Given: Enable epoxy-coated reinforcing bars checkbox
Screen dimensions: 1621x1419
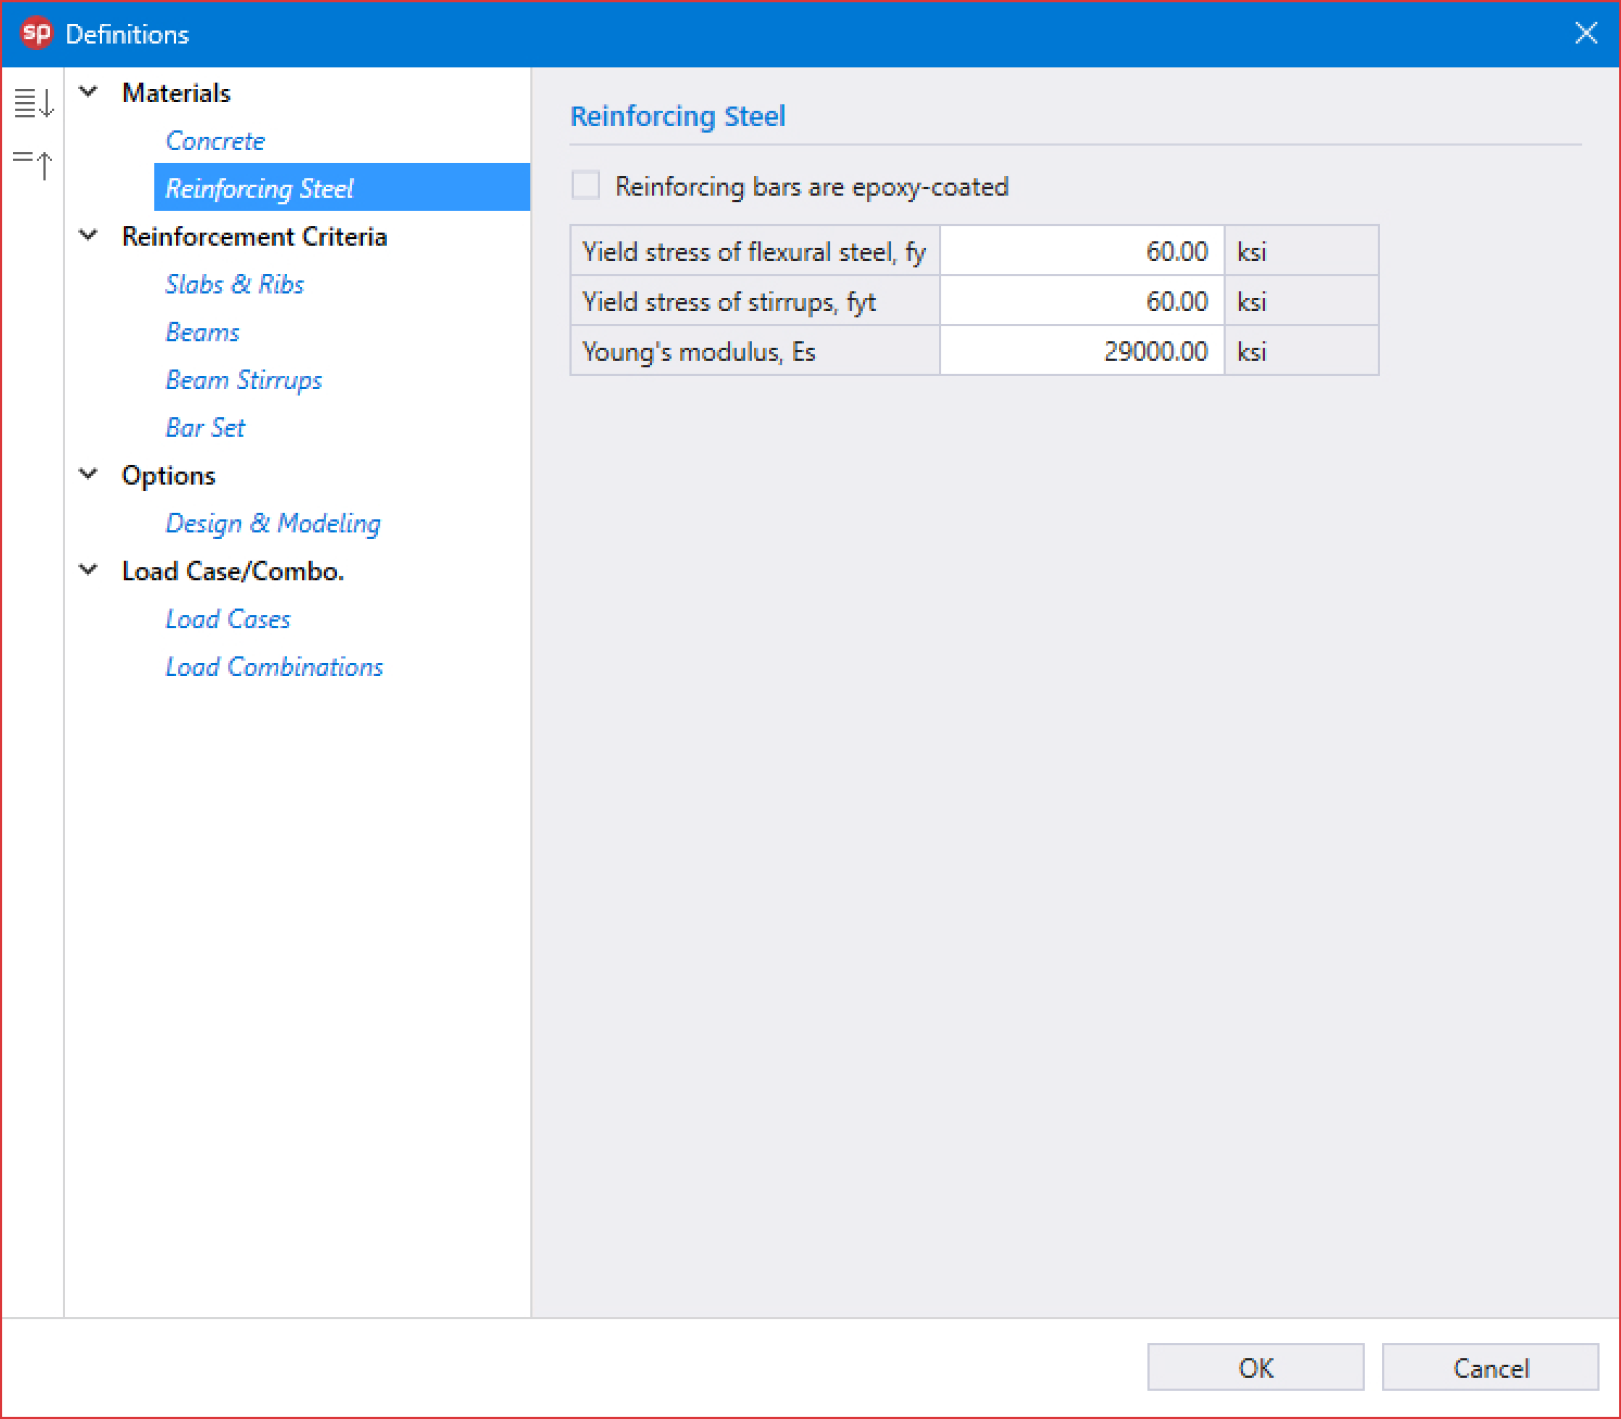Looking at the screenshot, I should click(x=586, y=186).
